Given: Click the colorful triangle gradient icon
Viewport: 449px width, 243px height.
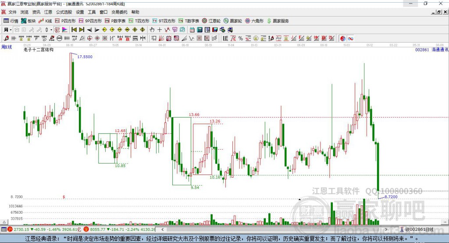Looking at the screenshot, I should tap(65, 30).
